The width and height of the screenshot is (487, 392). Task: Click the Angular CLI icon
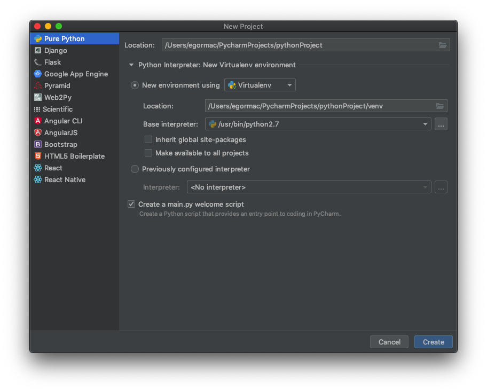point(37,121)
